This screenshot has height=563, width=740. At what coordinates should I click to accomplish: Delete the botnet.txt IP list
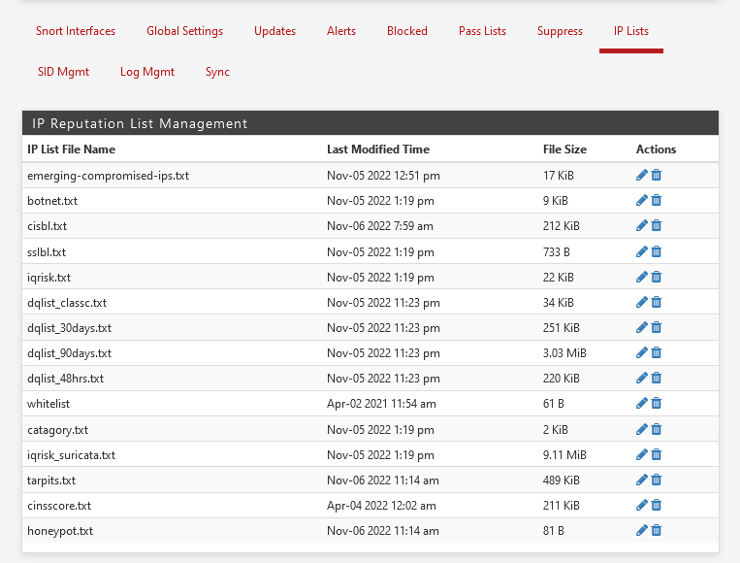(x=656, y=200)
